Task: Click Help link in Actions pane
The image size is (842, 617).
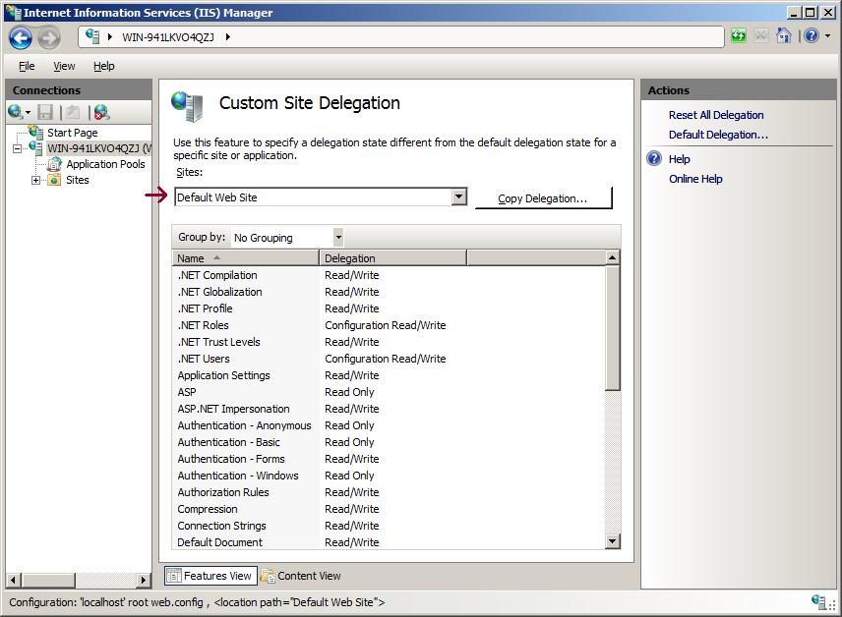Action: point(679,159)
